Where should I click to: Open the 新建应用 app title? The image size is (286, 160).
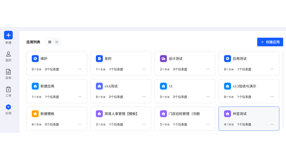pyautogui.click(x=47, y=86)
